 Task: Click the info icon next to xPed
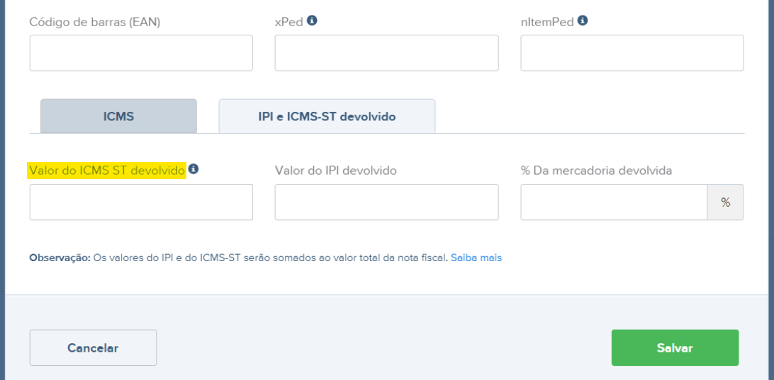point(312,21)
